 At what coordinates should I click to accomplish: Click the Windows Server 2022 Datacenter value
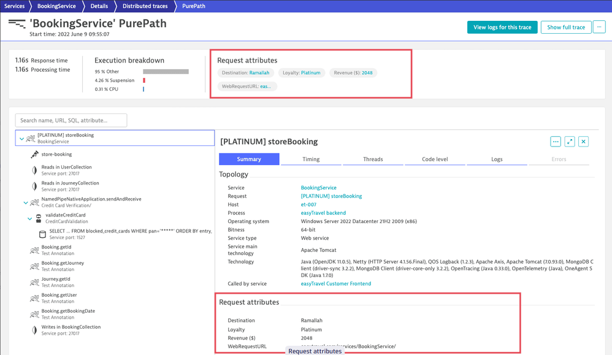pyautogui.click(x=359, y=221)
